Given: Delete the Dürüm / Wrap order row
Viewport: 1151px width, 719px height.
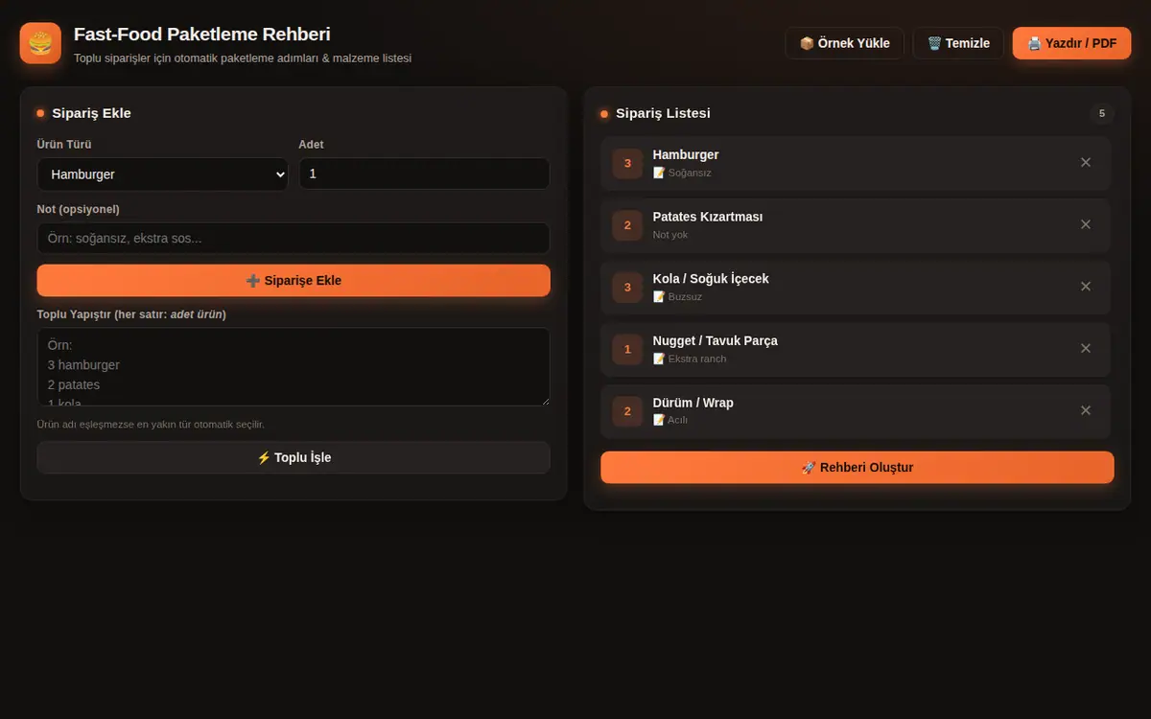Looking at the screenshot, I should [1086, 410].
